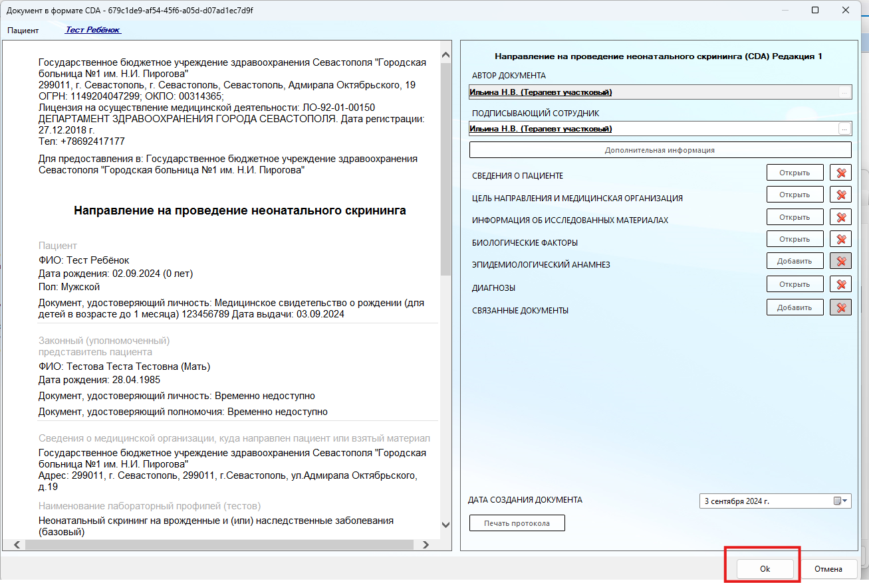Browse signer with ellipsis under Подписывающий сотрудник
Image resolution: width=869 pixels, height=583 pixels.
pyautogui.click(x=844, y=128)
